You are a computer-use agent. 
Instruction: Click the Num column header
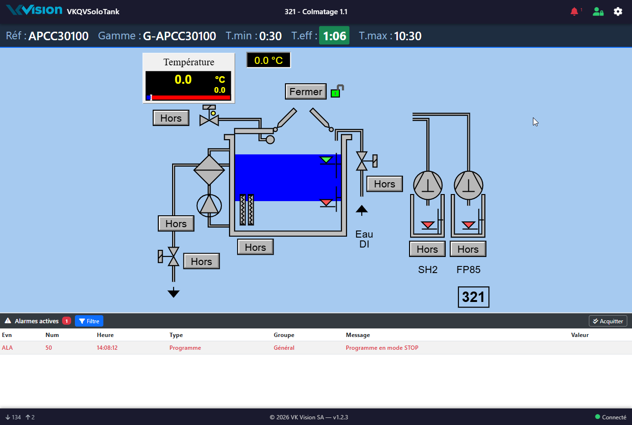pyautogui.click(x=52, y=335)
